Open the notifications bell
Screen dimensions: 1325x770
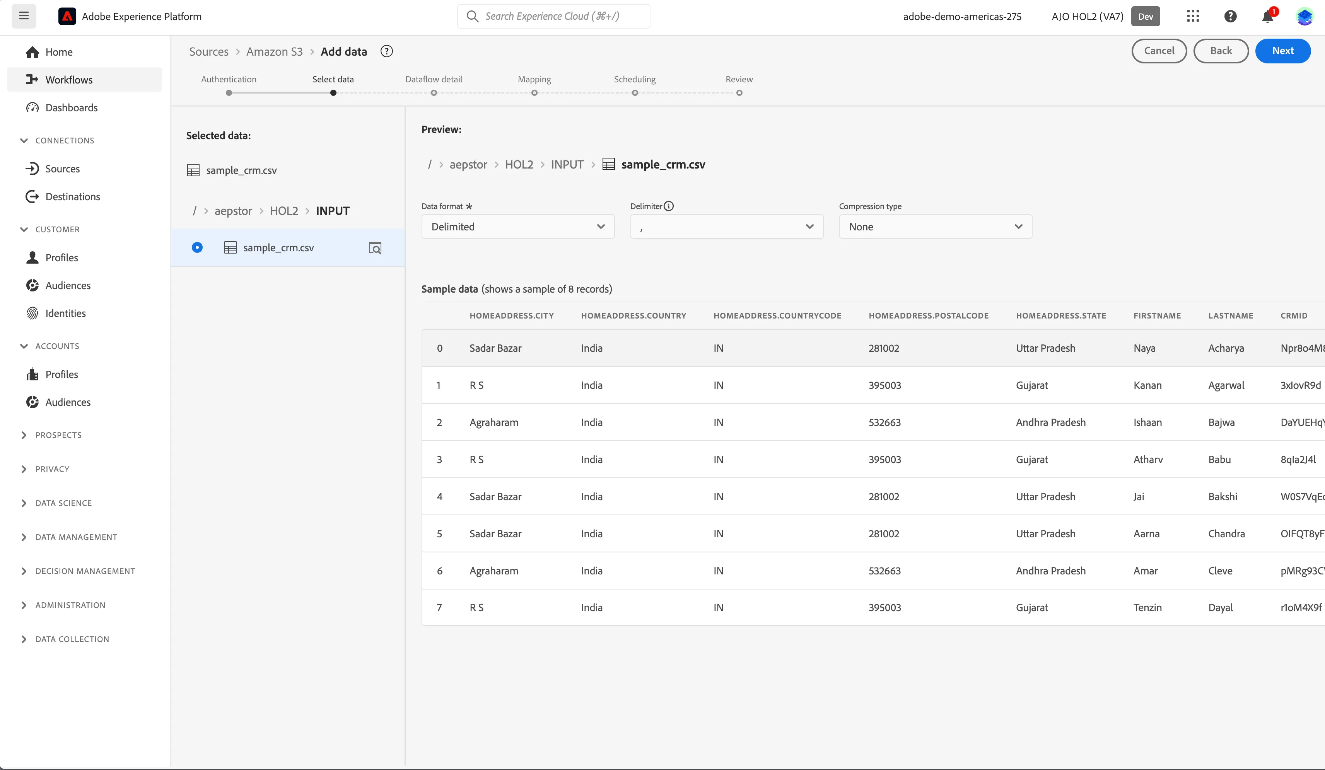coord(1268,16)
